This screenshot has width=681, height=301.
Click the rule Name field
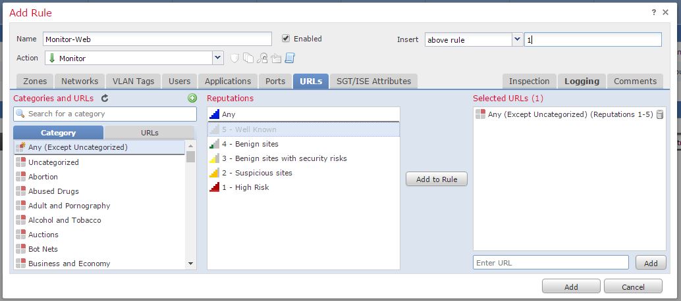157,39
